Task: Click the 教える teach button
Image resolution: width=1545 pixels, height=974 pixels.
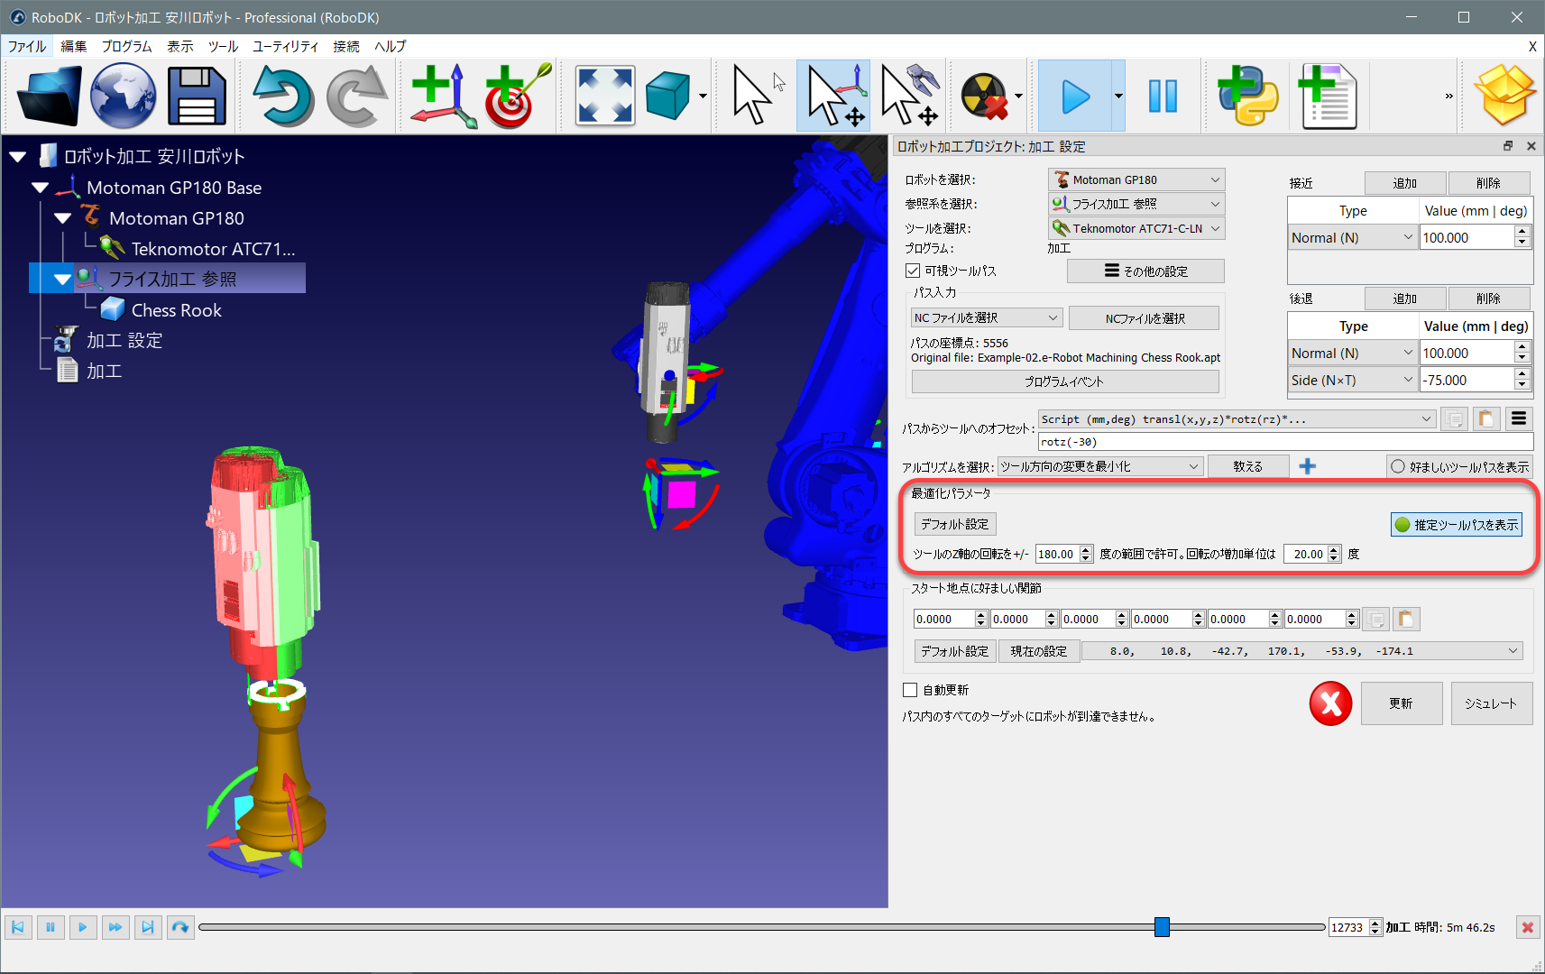Action: point(1248,466)
